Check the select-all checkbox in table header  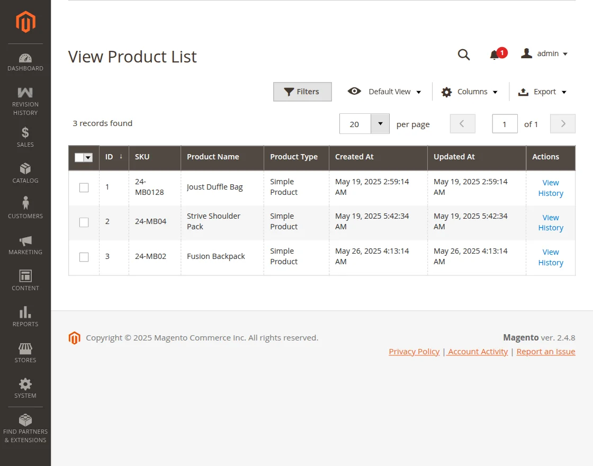pyautogui.click(x=84, y=157)
